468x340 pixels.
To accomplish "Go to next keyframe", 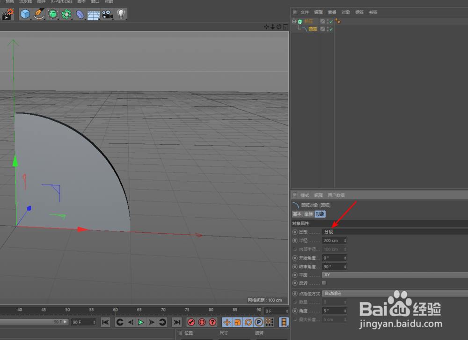I will pos(162,322).
